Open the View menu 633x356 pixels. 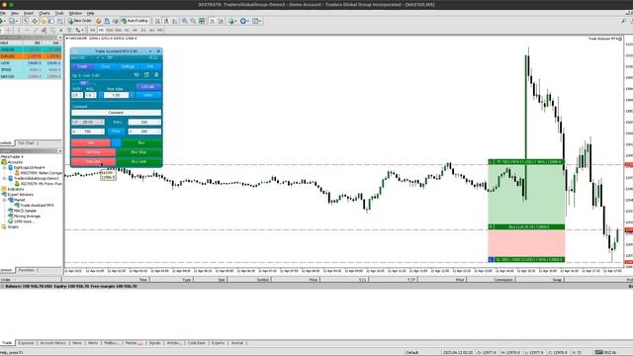15,13
